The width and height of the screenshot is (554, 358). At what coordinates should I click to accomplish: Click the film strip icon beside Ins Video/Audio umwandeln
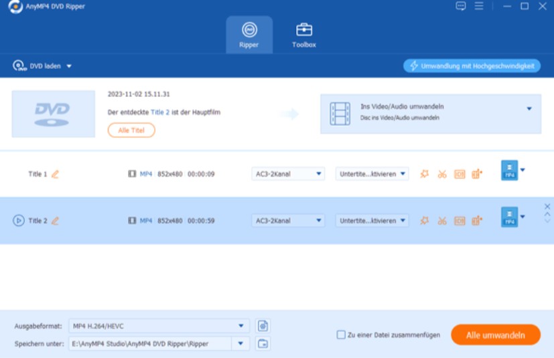(x=340, y=114)
